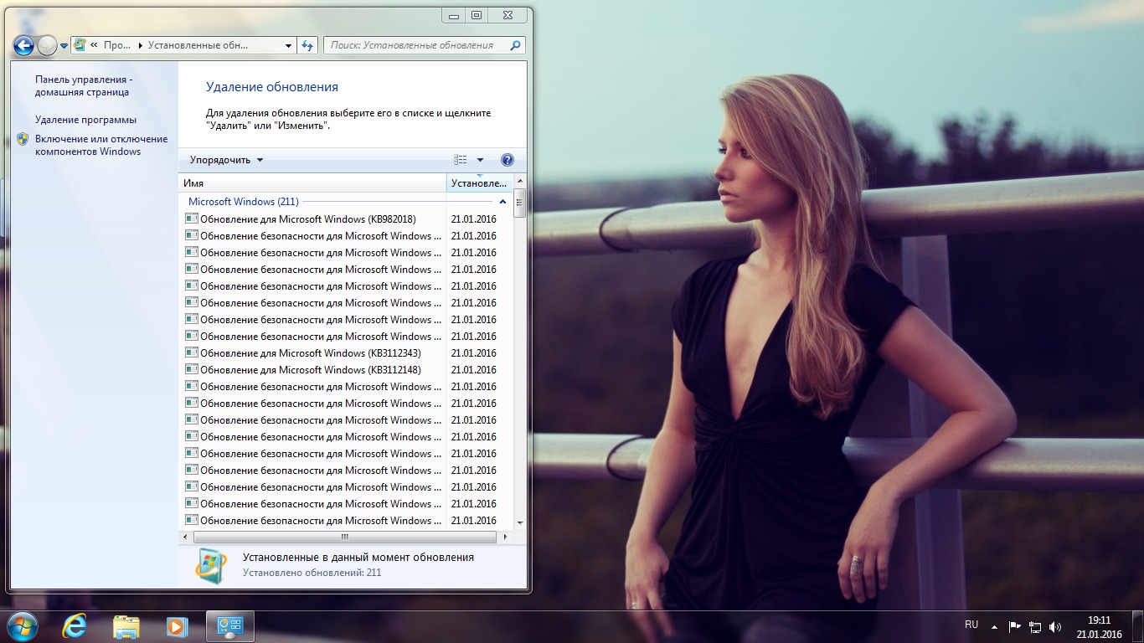Close the Installed Updates window

coord(508,14)
